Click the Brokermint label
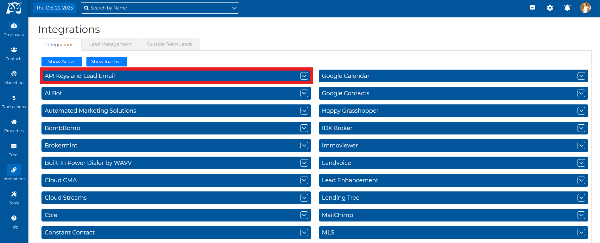 pyautogui.click(x=61, y=146)
